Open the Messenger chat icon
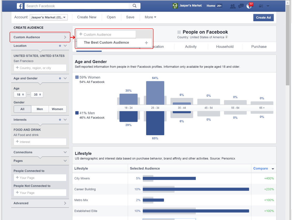Viewport: 292px width, 220px height. [x=241, y=6]
